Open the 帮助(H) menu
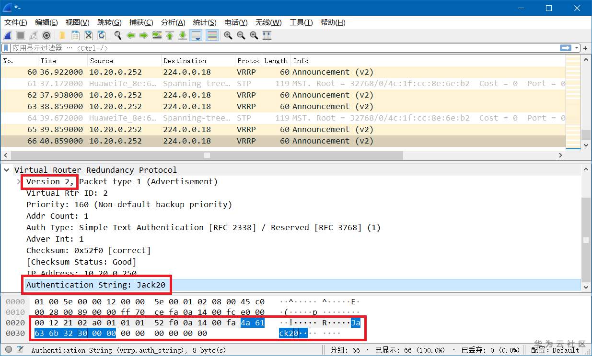 [x=333, y=22]
